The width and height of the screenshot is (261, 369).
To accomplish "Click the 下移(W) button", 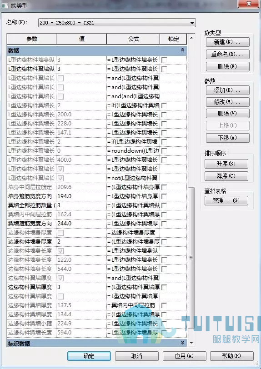I will pos(227,138).
